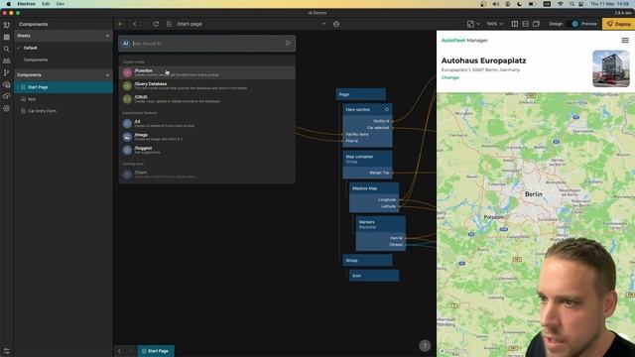The height and width of the screenshot is (357, 635).
Task: Click the Design mode label
Action: (x=556, y=24)
